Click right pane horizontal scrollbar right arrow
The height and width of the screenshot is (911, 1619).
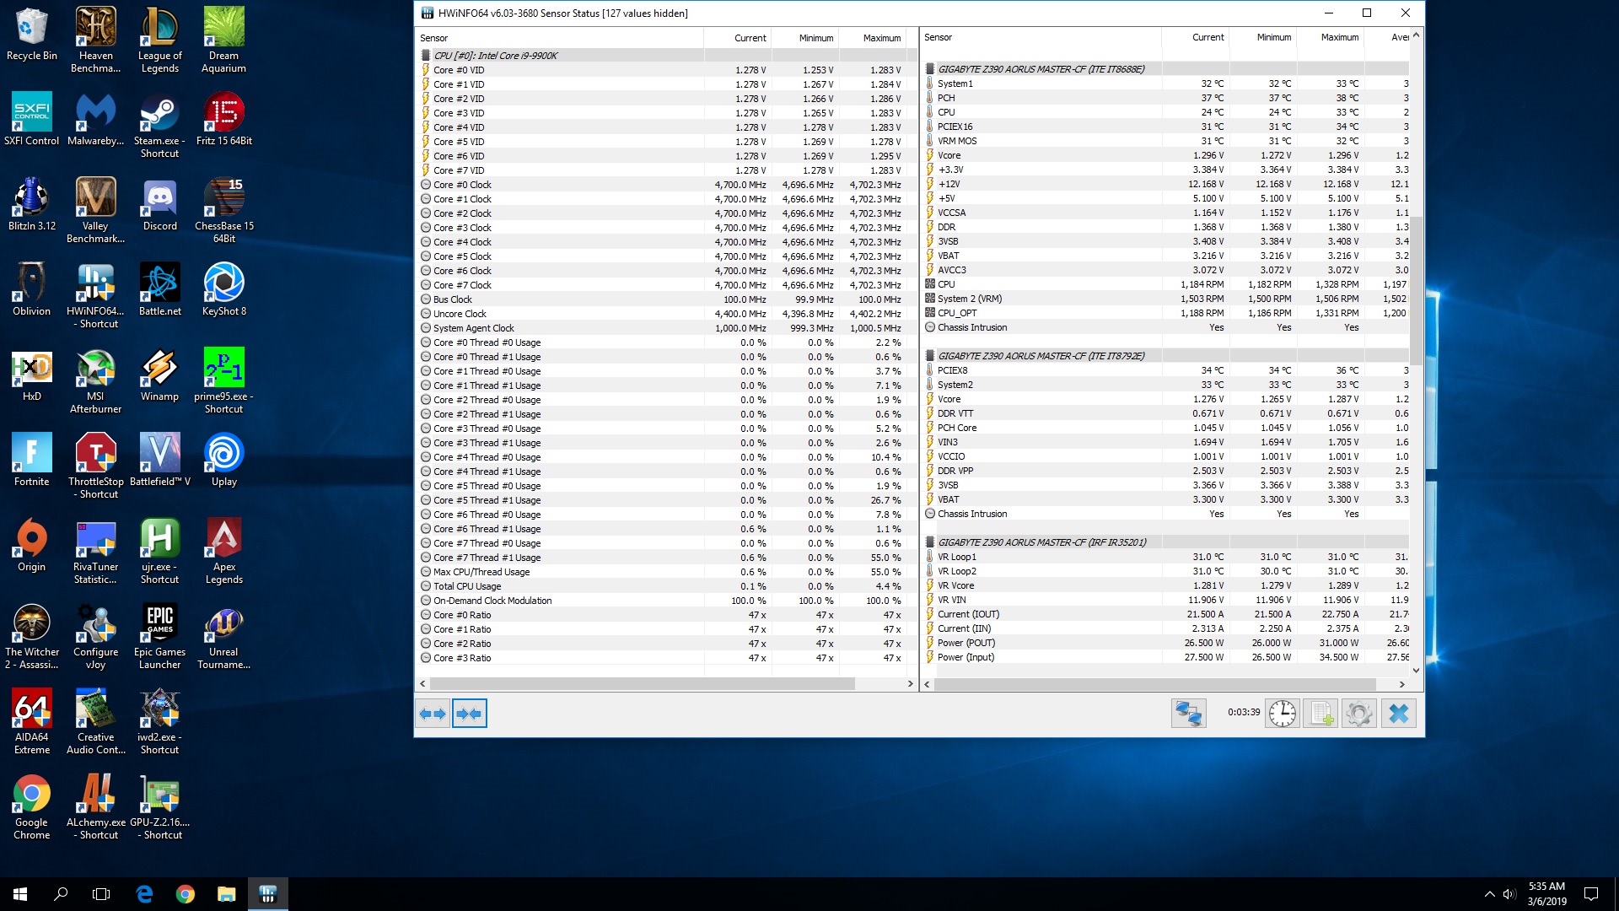(1401, 684)
